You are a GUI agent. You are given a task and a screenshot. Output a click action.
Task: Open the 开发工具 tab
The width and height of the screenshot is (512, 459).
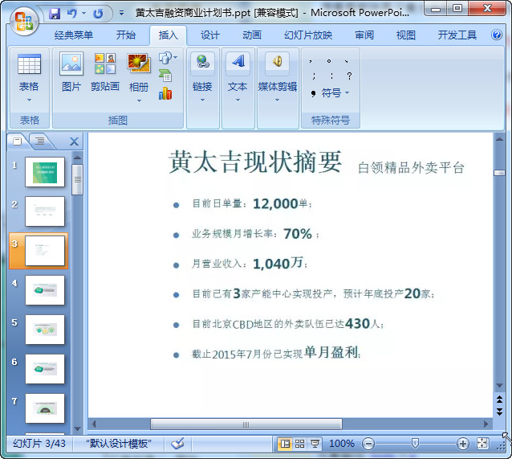pyautogui.click(x=457, y=35)
